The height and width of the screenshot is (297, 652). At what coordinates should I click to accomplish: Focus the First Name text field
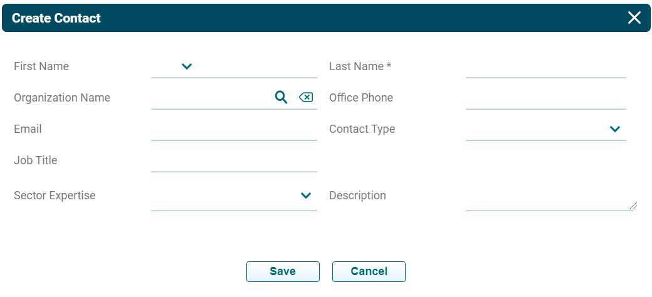257,66
